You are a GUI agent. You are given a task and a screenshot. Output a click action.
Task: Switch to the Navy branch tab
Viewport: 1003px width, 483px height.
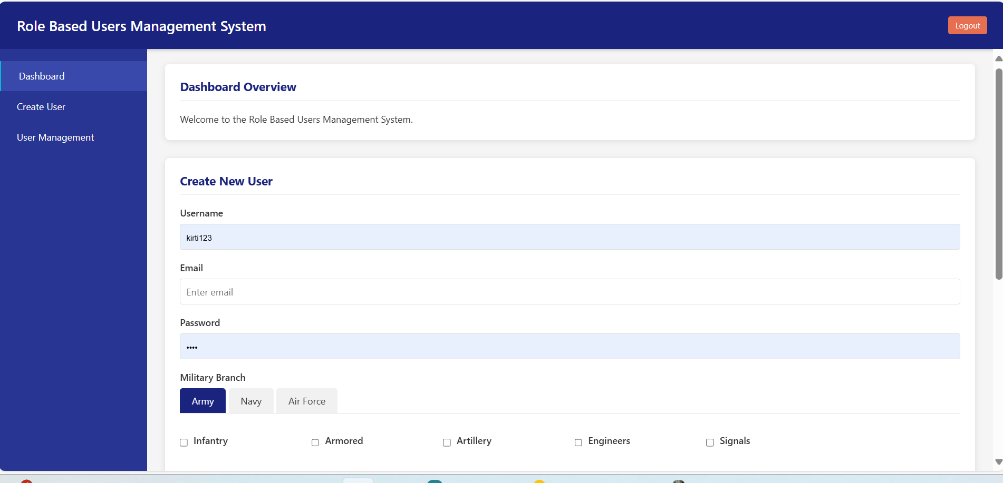pos(251,401)
